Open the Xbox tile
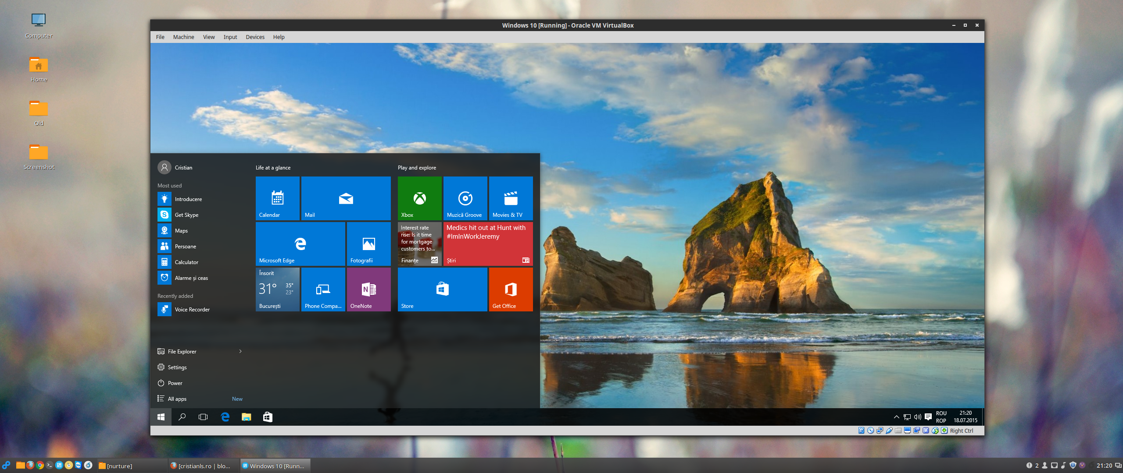The width and height of the screenshot is (1123, 473). [419, 198]
